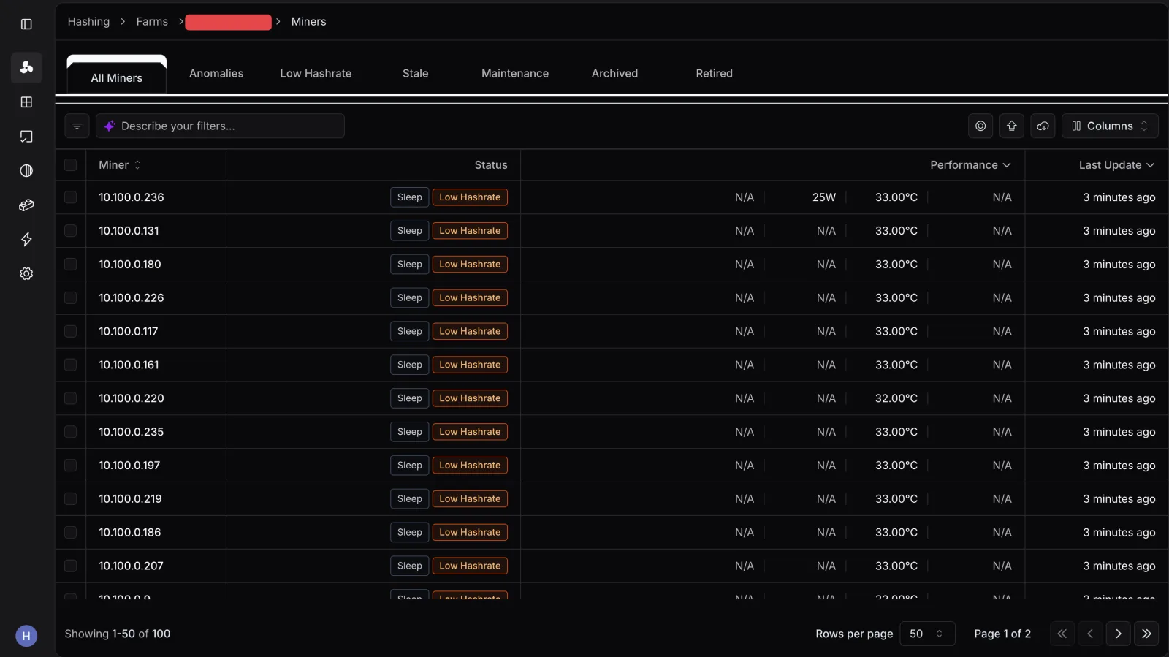
Task: Expand the Performance column dropdown
Action: (970, 165)
